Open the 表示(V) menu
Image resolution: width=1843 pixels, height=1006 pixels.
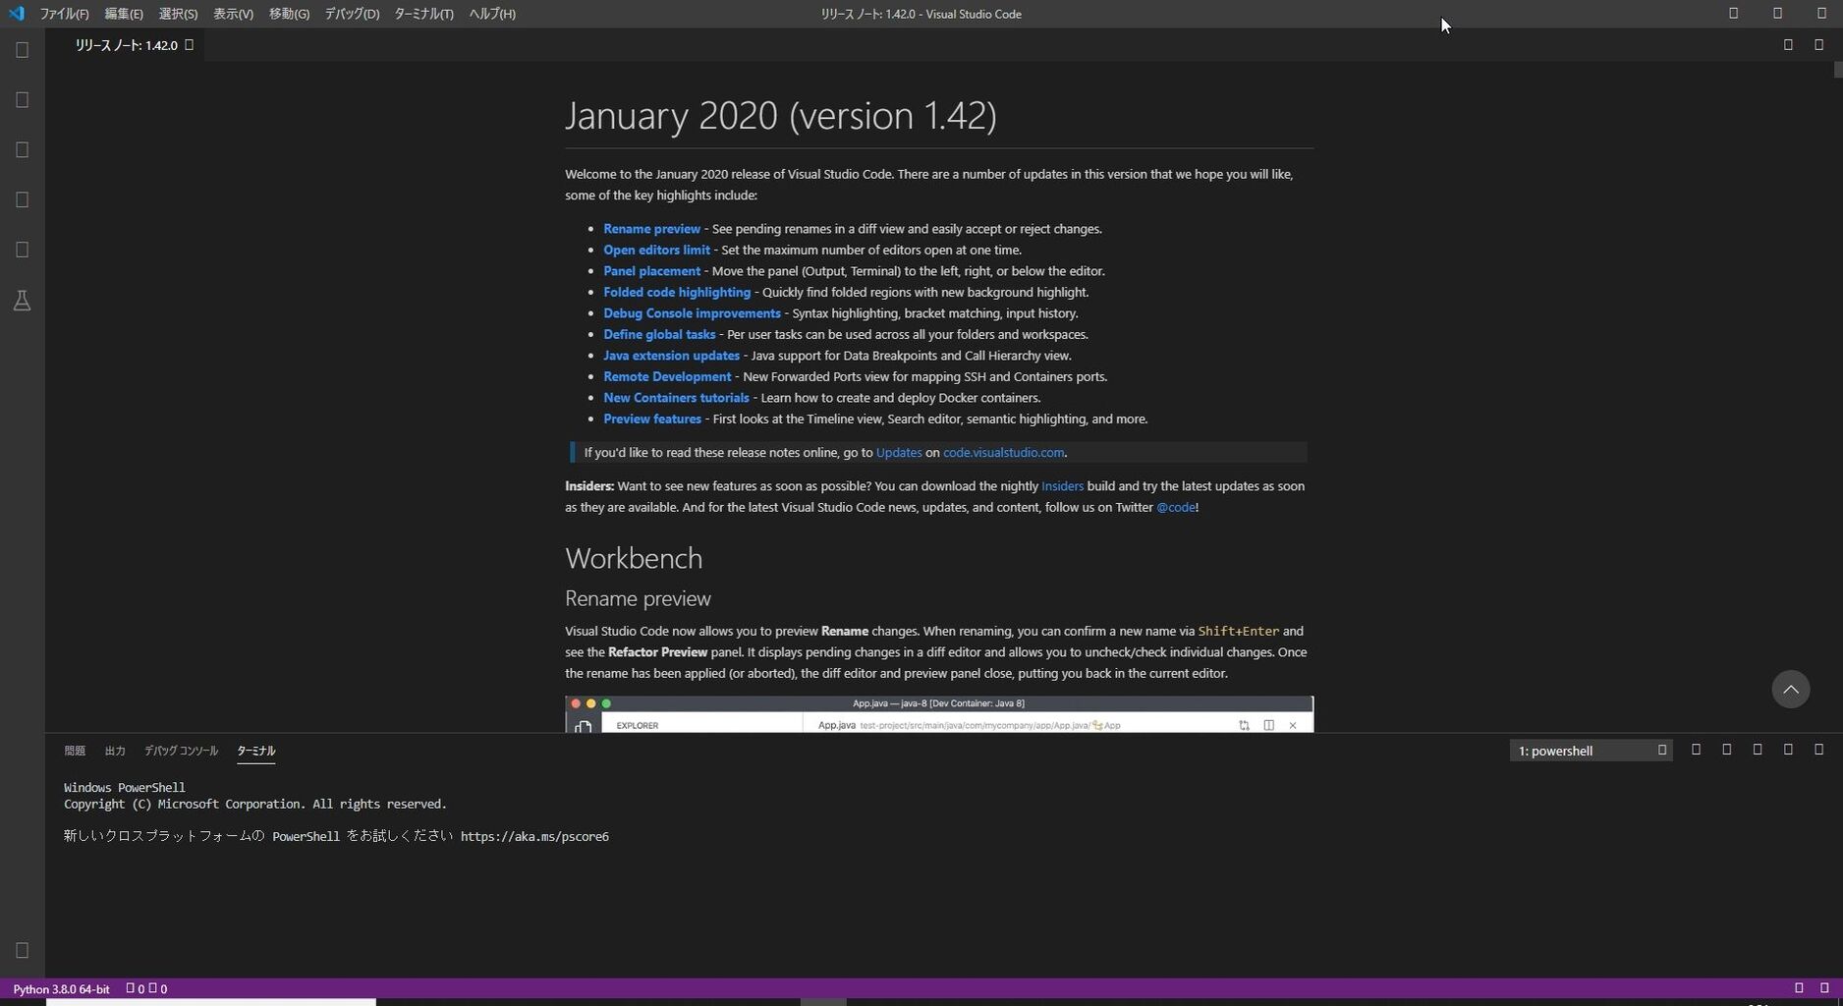(233, 14)
